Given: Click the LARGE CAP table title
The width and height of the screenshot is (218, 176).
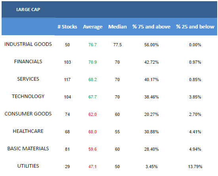Looking at the screenshot, I should 28,9.
